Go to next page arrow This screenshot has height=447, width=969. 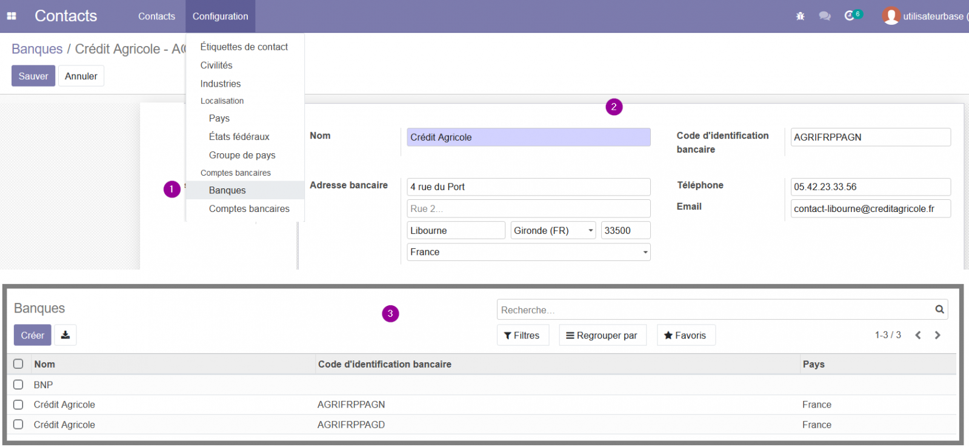point(937,335)
